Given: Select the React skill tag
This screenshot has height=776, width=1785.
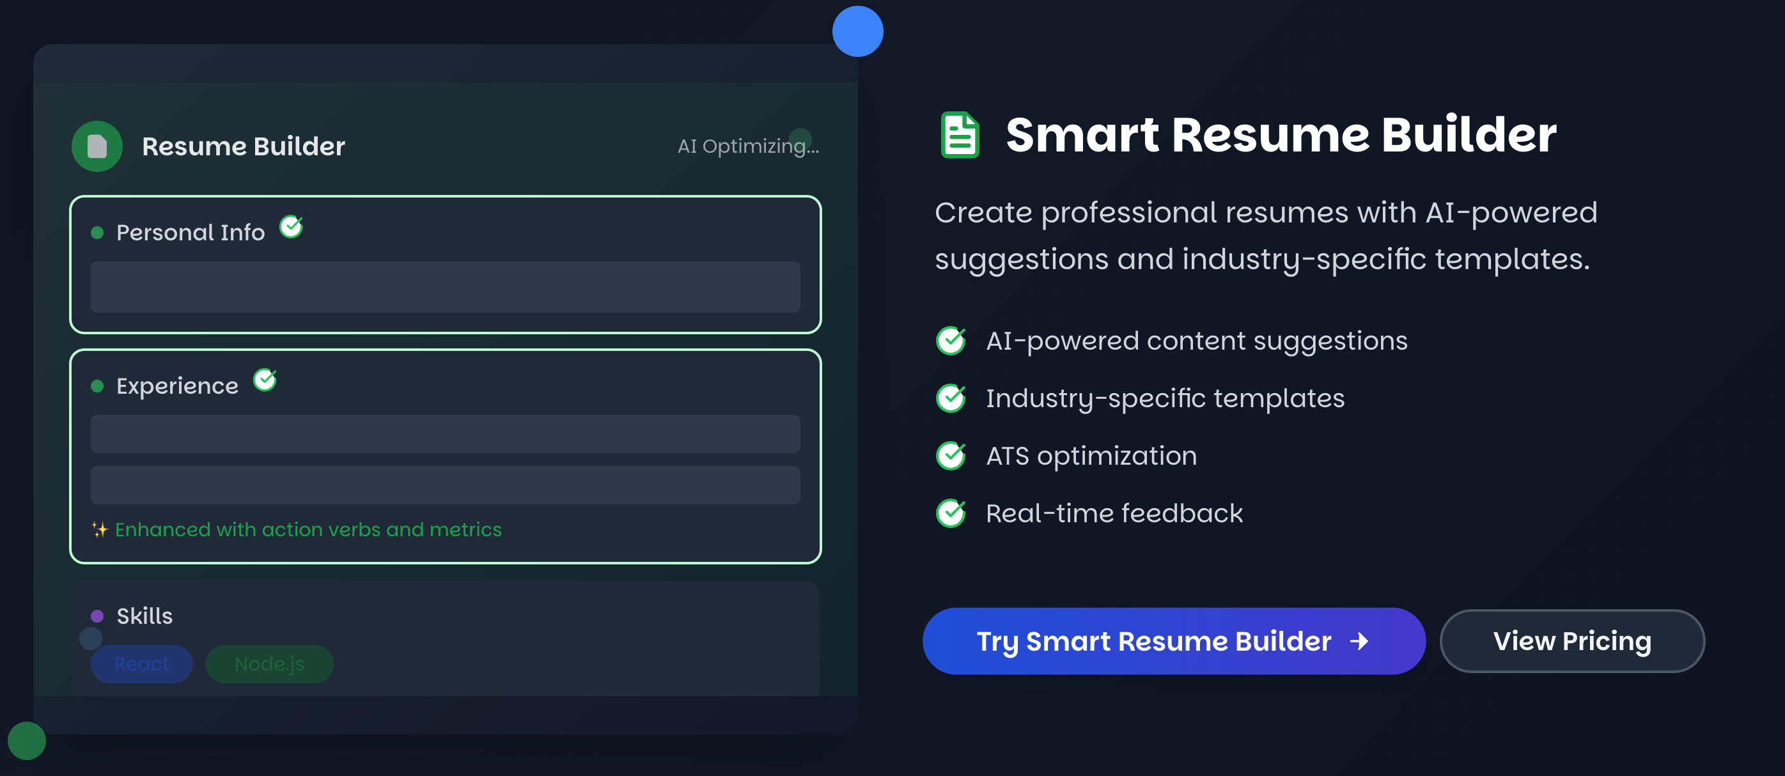Looking at the screenshot, I should pyautogui.click(x=141, y=663).
